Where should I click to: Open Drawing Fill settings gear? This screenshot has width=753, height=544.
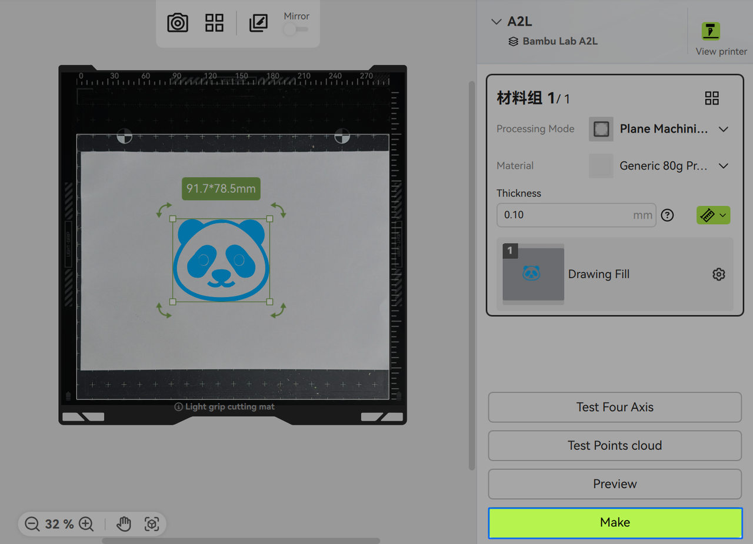(x=718, y=274)
